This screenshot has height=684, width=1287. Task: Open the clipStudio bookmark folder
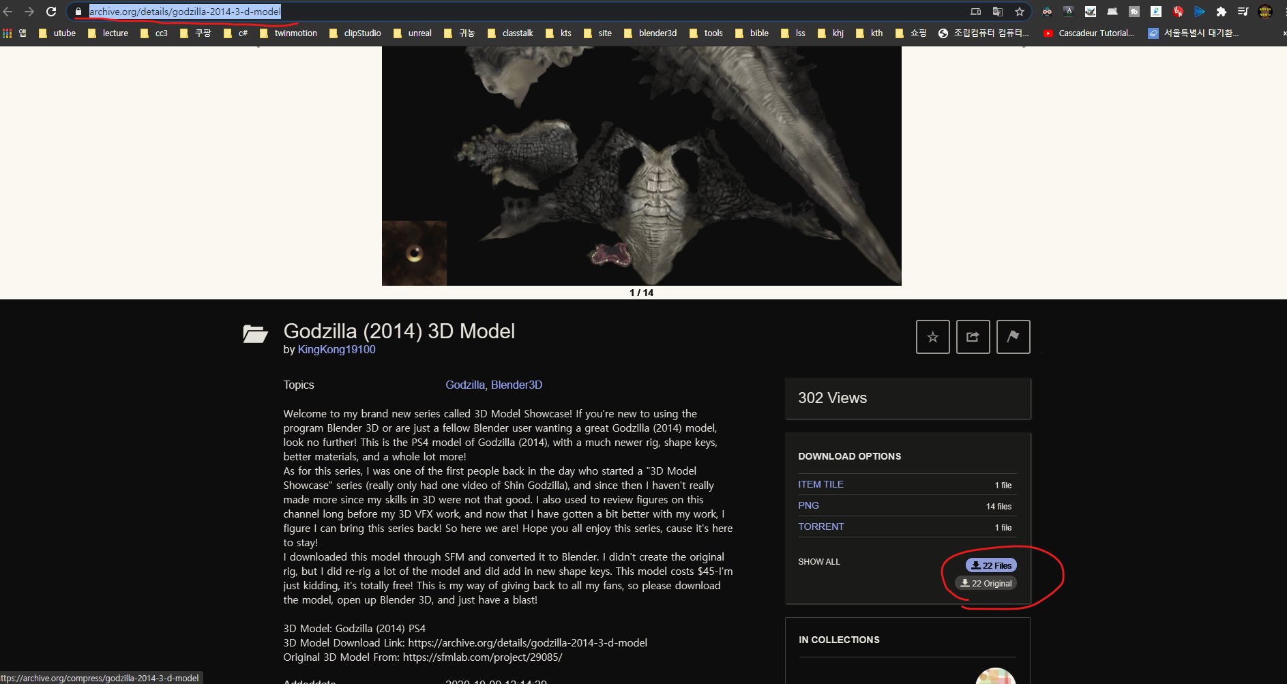(x=355, y=33)
